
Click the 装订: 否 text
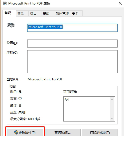(16, 105)
